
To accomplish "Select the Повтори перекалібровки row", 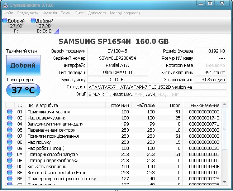I will [114, 160].
